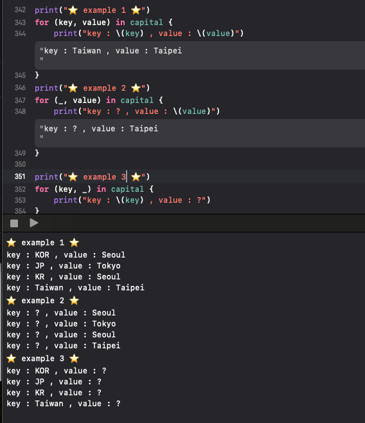This screenshot has width=365, height=423.
Task: Click the print statement on line 344
Action: (x=148, y=33)
